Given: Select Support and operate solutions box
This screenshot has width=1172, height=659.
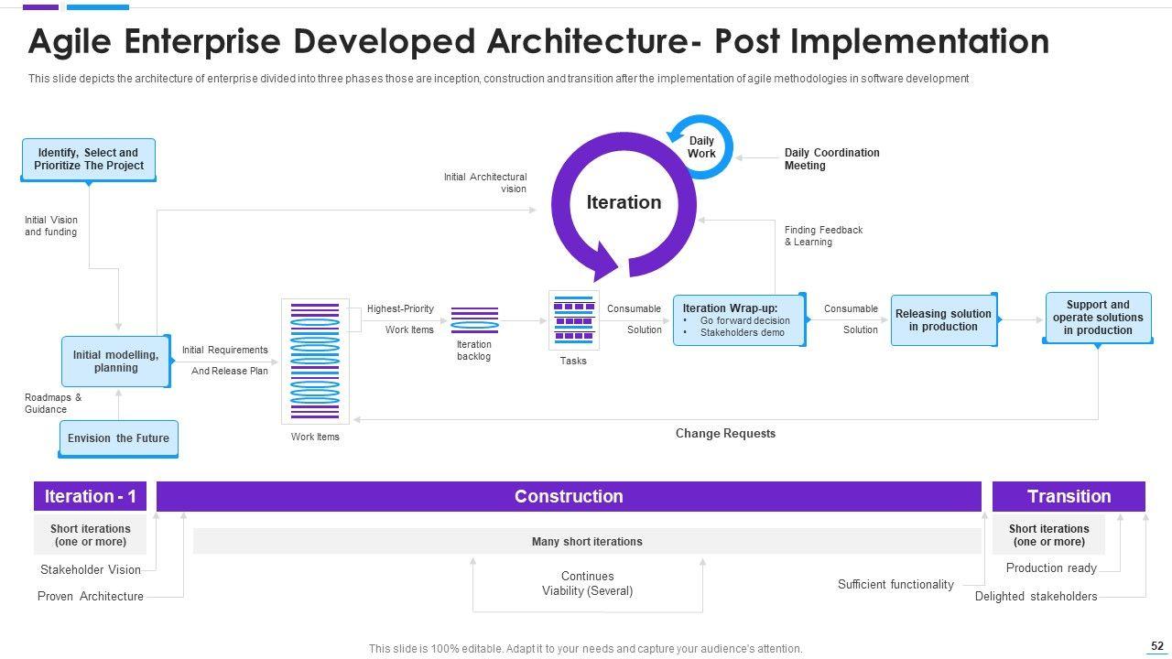Looking at the screenshot, I should [x=1097, y=318].
